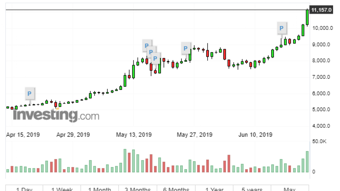Click the middle P marker in mid-May cluster
340x191 pixels.
point(151,51)
